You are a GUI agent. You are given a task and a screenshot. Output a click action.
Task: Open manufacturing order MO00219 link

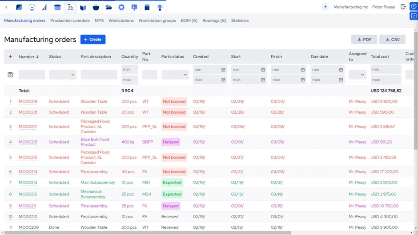coord(28,102)
